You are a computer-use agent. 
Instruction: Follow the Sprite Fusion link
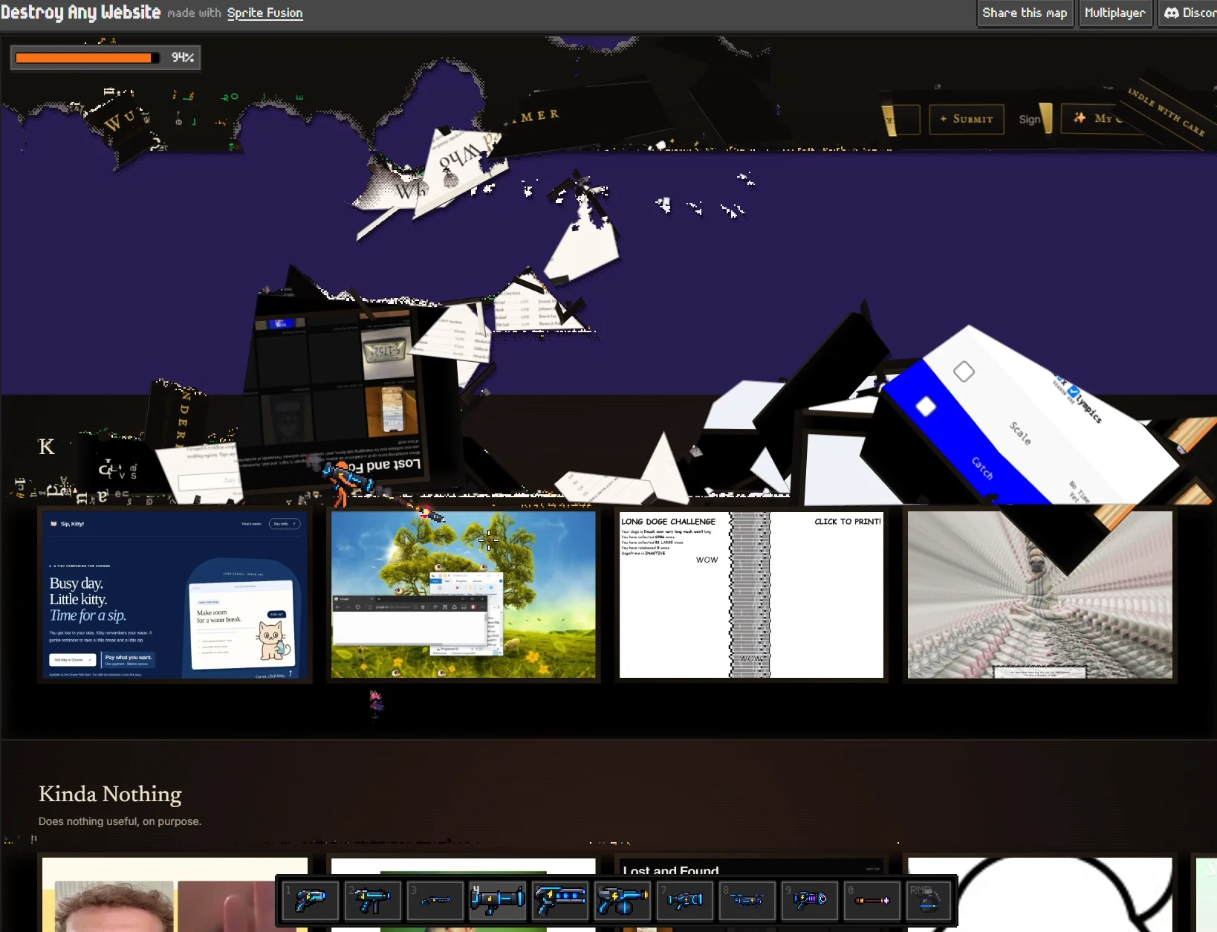pos(265,13)
